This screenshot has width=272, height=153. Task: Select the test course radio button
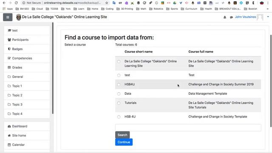(x=119, y=75)
